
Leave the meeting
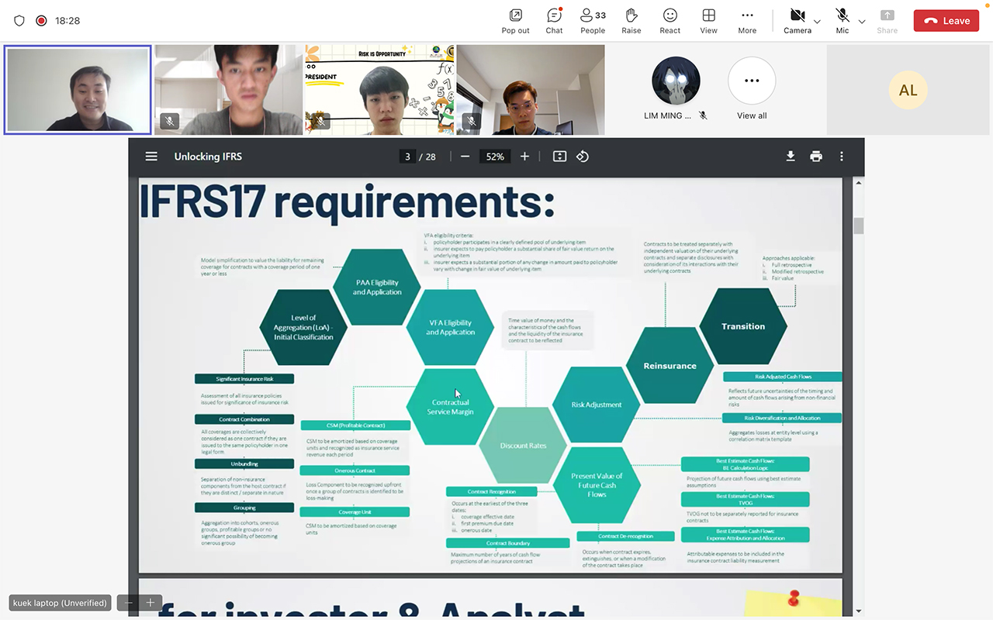946,21
